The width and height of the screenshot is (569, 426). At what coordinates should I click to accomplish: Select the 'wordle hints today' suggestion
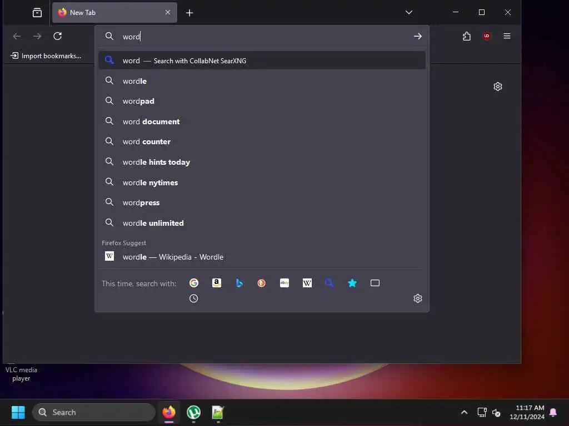[x=262, y=162]
